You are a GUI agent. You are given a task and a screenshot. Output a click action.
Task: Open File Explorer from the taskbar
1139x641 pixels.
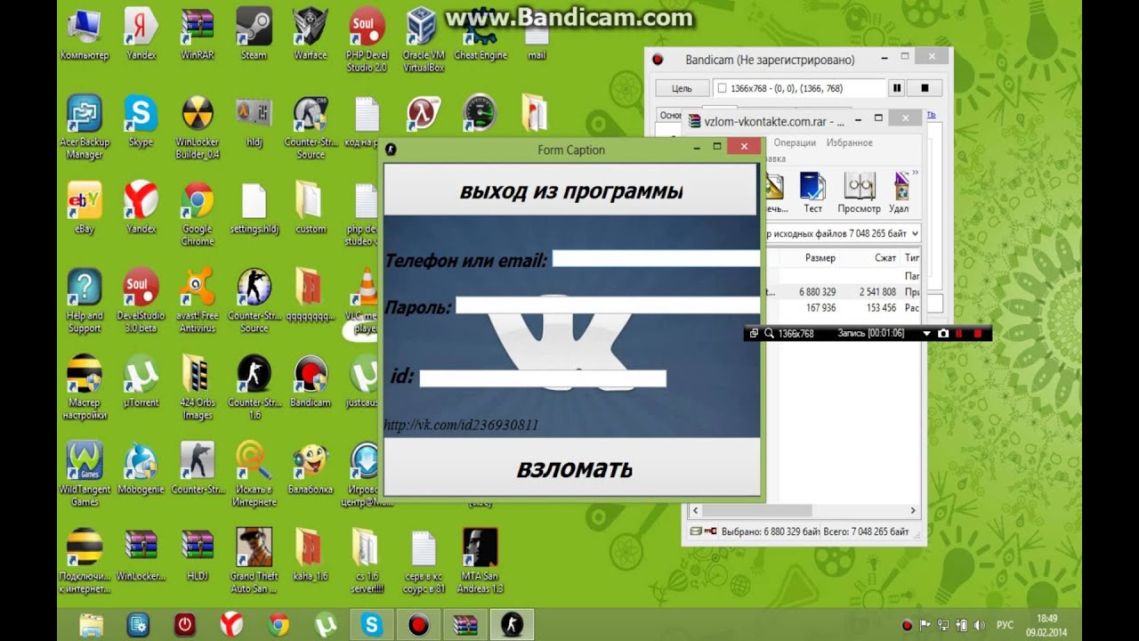(90, 624)
